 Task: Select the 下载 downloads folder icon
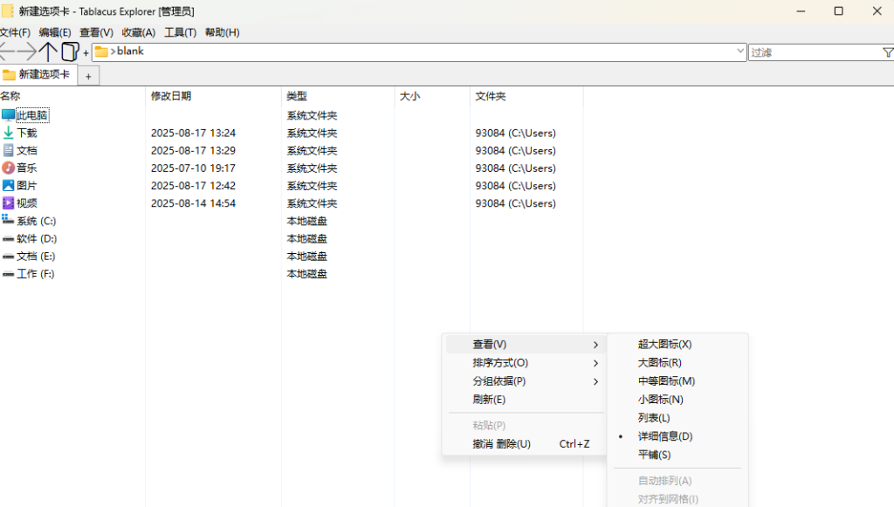point(9,133)
